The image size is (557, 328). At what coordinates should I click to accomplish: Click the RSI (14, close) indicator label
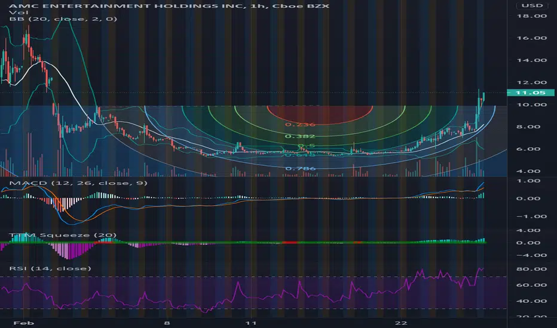pyautogui.click(x=50, y=268)
